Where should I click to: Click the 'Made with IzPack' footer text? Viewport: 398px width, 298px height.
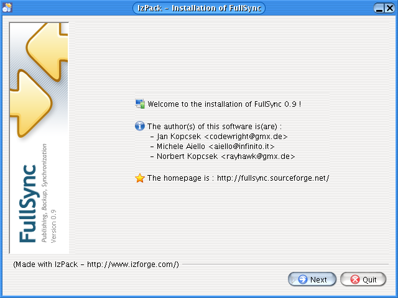[x=96, y=264]
